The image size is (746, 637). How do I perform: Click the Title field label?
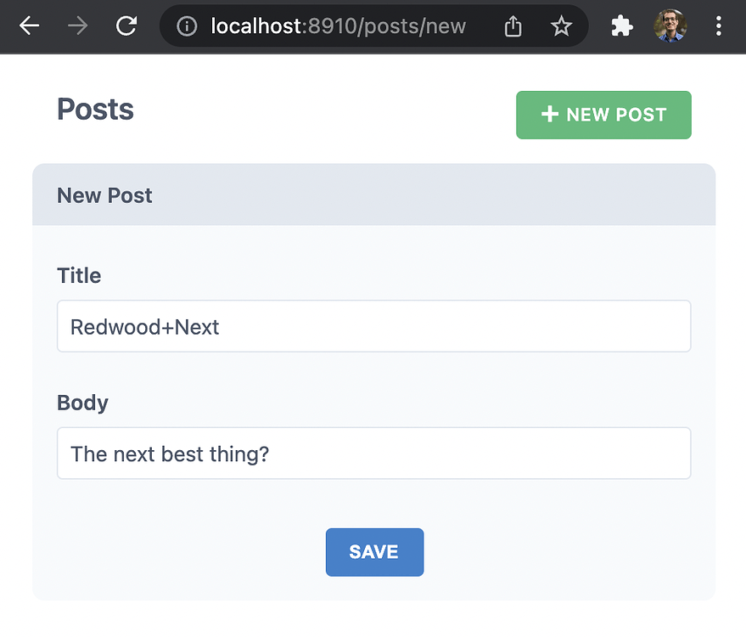79,276
